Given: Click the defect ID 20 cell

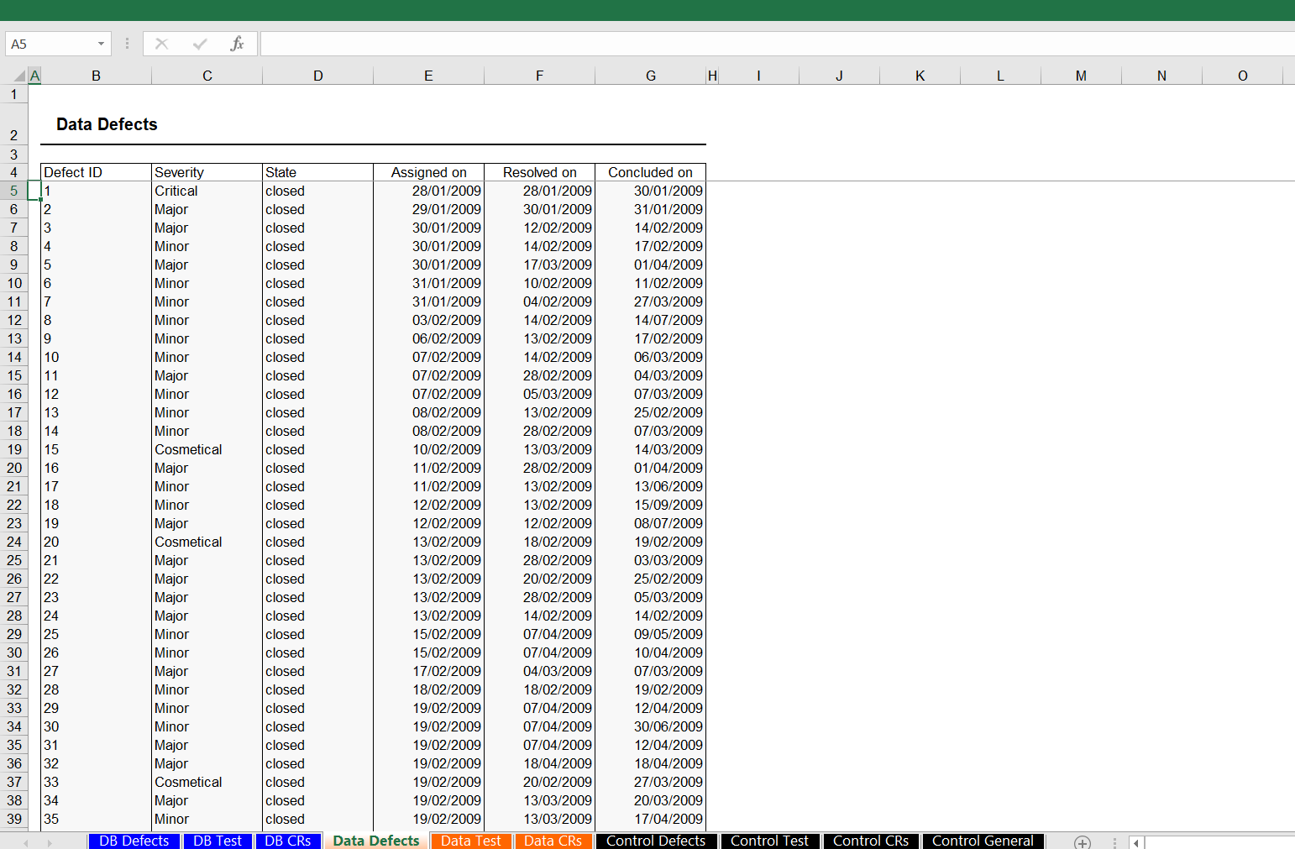Looking at the screenshot, I should [x=97, y=542].
